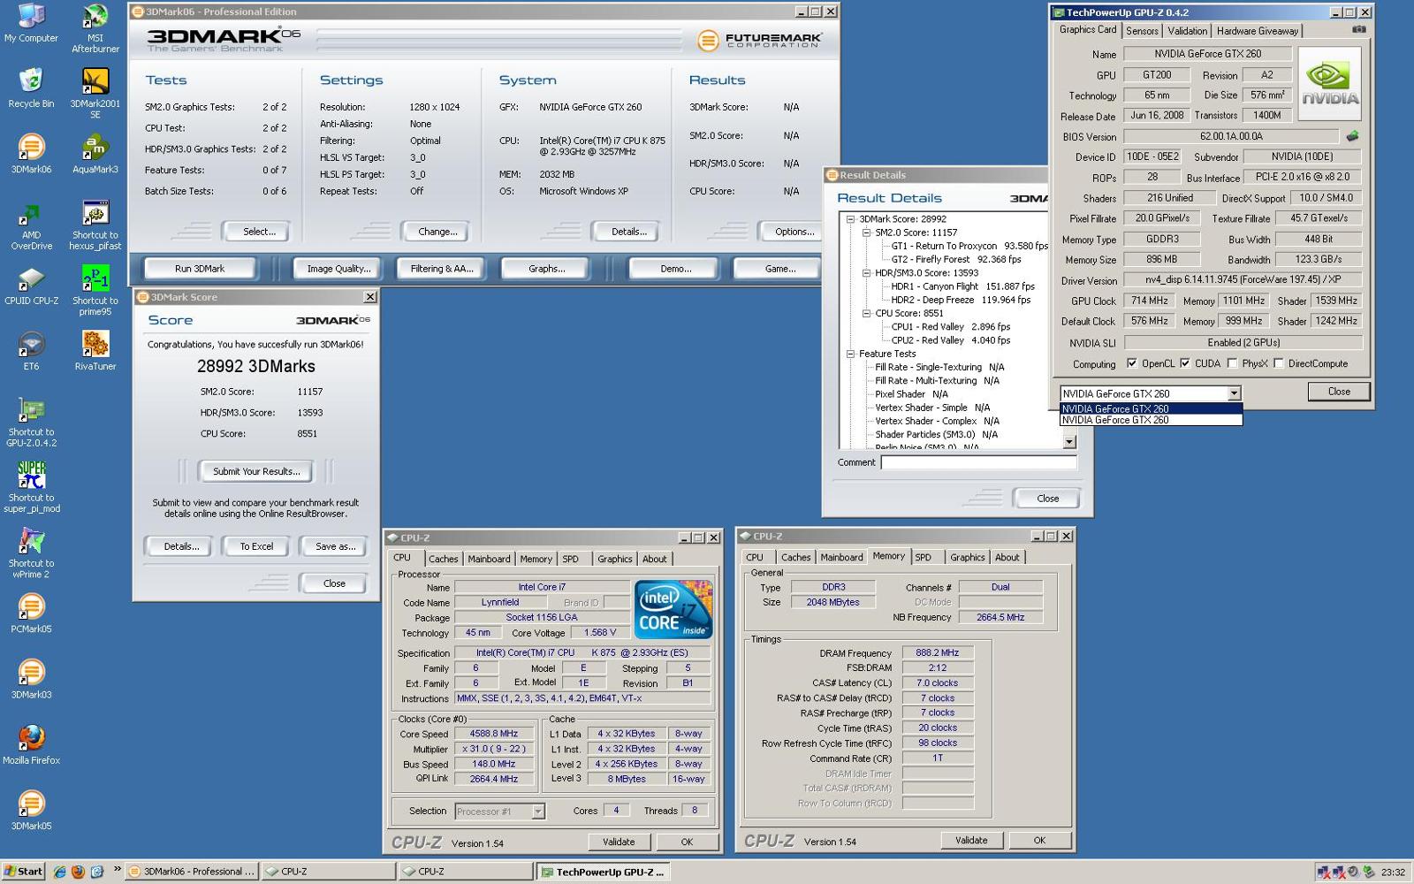
Task: Open Graphics tab in CPU-Z processor window
Action: tap(614, 559)
